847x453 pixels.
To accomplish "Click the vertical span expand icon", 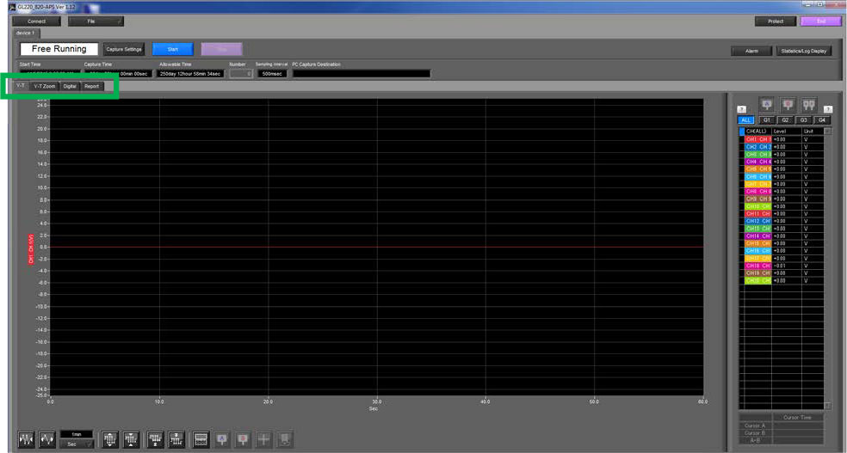I will pyautogui.click(x=109, y=439).
